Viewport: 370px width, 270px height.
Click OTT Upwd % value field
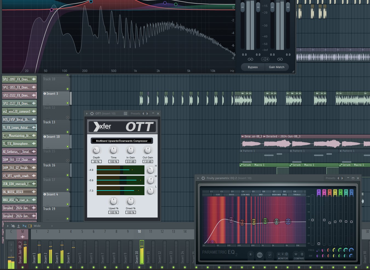click(113, 212)
